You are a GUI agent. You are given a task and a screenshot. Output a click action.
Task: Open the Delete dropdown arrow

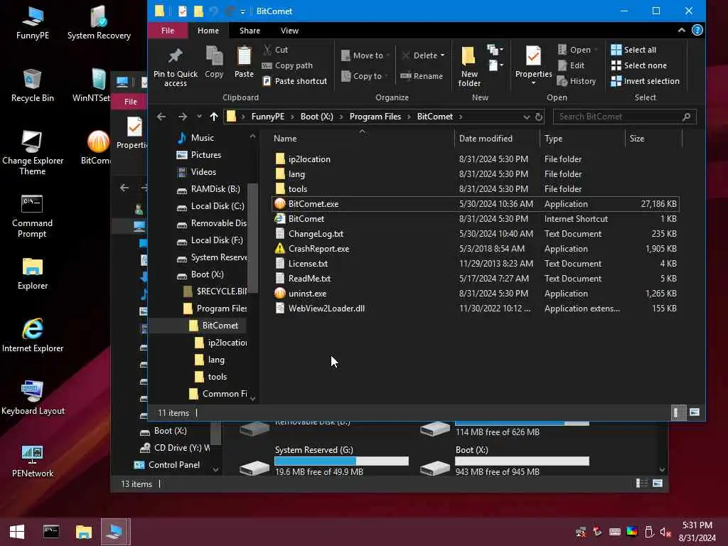pyautogui.click(x=442, y=55)
